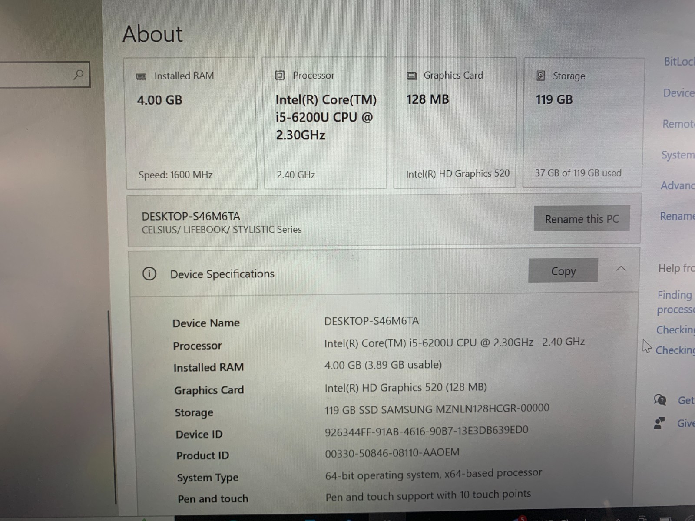This screenshot has height=521, width=695.
Task: Open the Get help link
Action: tap(686, 400)
